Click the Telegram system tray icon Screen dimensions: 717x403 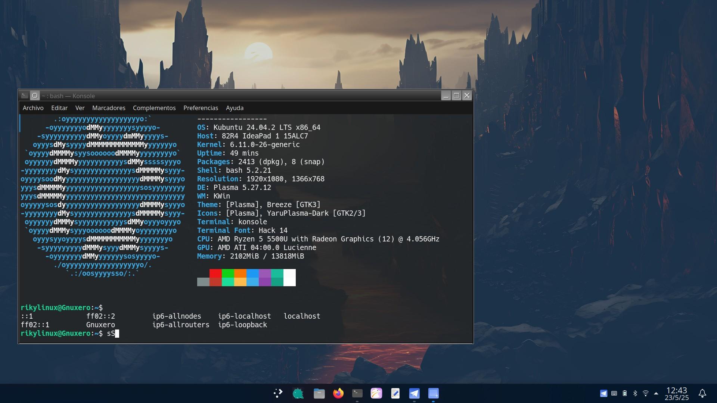pos(603,393)
